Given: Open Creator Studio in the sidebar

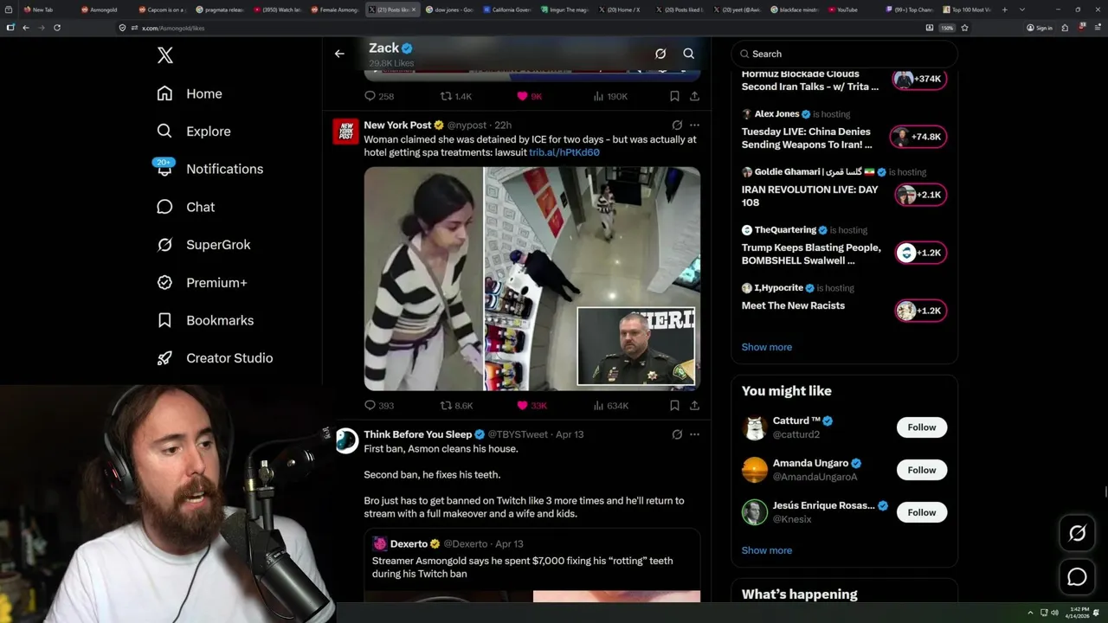Looking at the screenshot, I should tap(215, 358).
